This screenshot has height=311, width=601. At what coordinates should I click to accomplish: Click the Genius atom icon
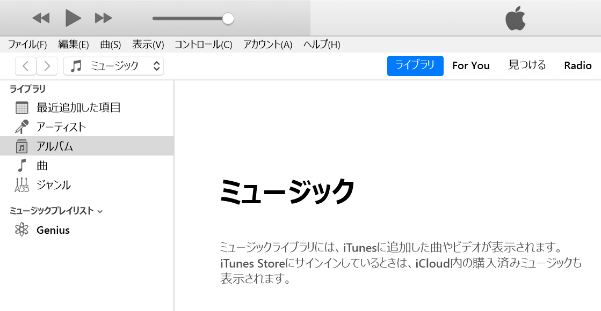pos(22,230)
